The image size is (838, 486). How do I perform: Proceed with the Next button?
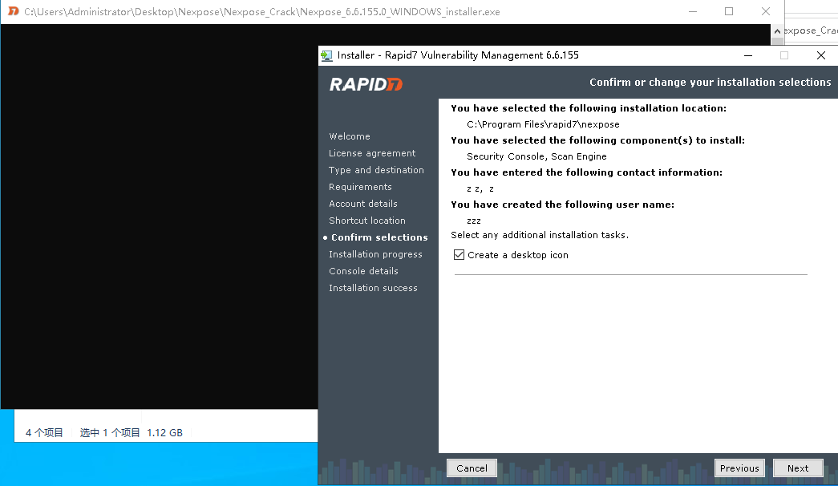[798, 468]
